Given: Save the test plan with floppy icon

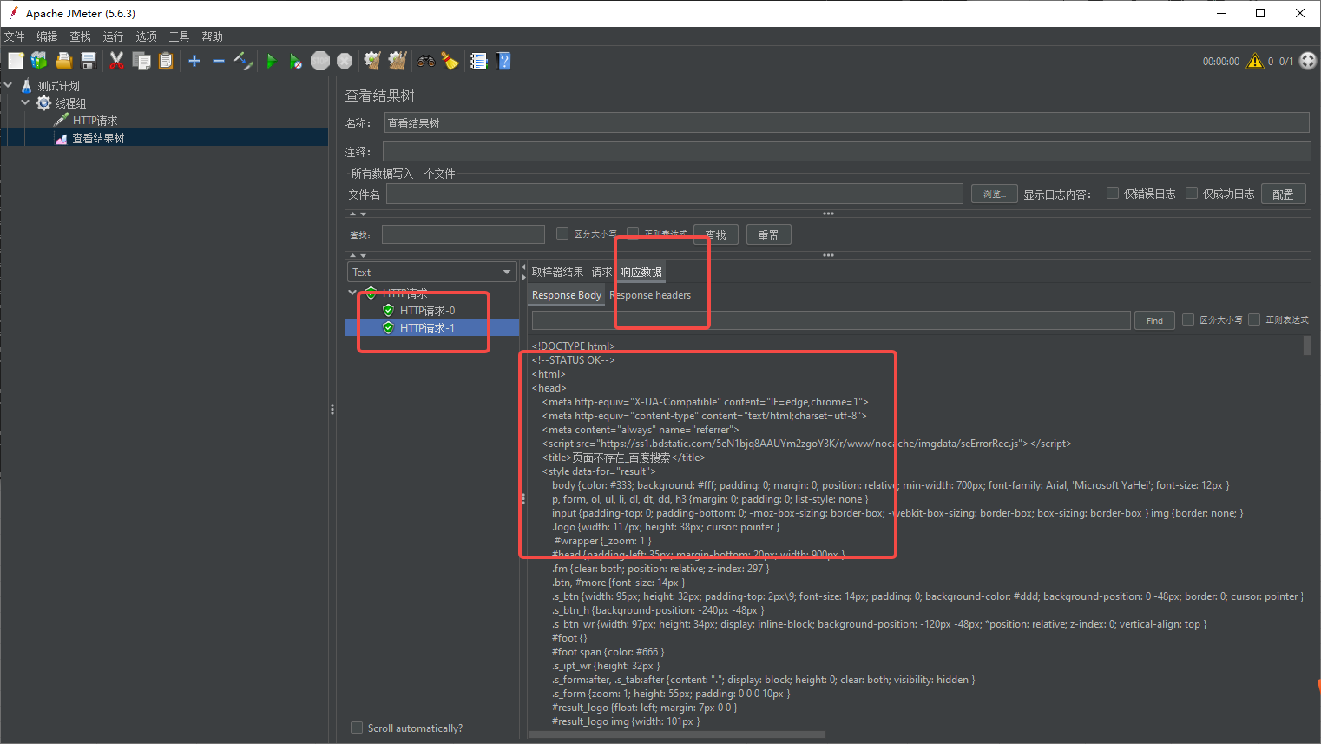Looking at the screenshot, I should [x=88, y=61].
